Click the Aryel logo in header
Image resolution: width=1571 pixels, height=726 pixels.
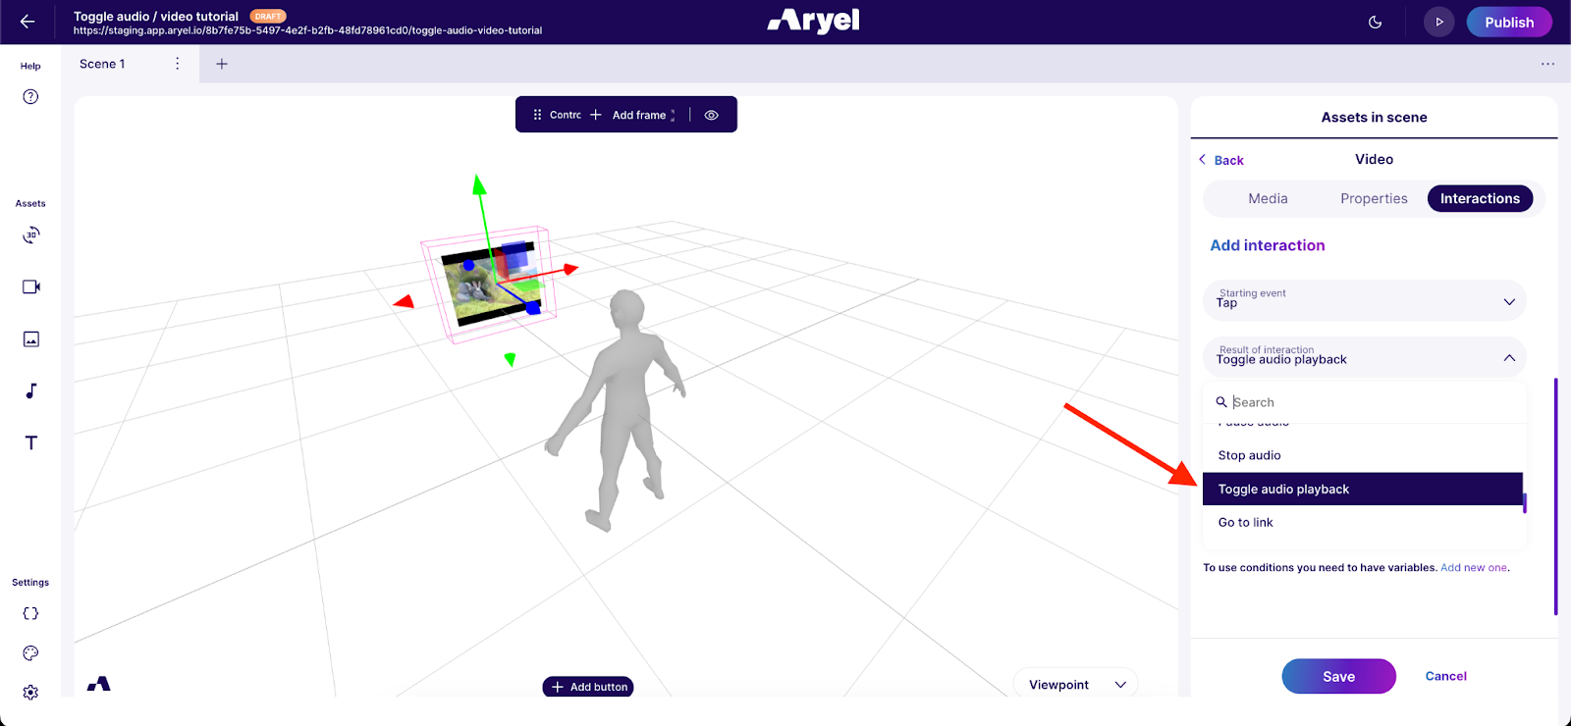[x=813, y=21]
